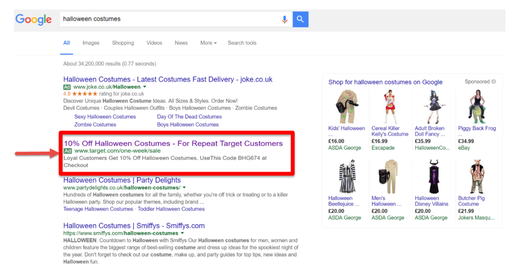Open the Sexy Halloween Costumes sitelink
Screen dimensions: 522x274
[105, 117]
